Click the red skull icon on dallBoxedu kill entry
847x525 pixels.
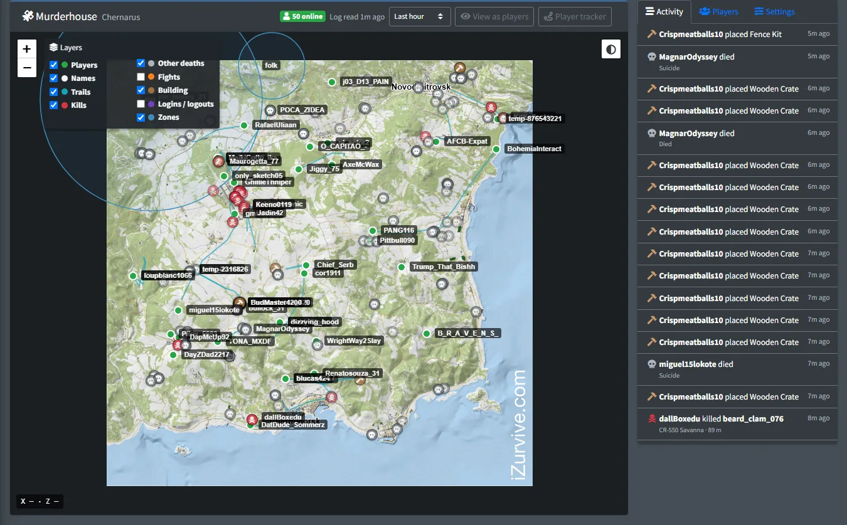[x=651, y=419]
